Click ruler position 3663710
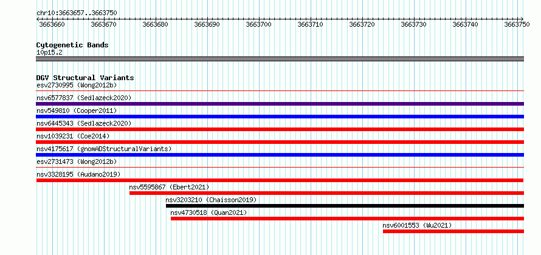The width and height of the screenshot is (541, 255). click(310, 24)
